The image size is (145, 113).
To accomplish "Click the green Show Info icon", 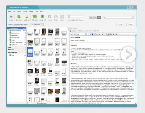I will point(43,16).
